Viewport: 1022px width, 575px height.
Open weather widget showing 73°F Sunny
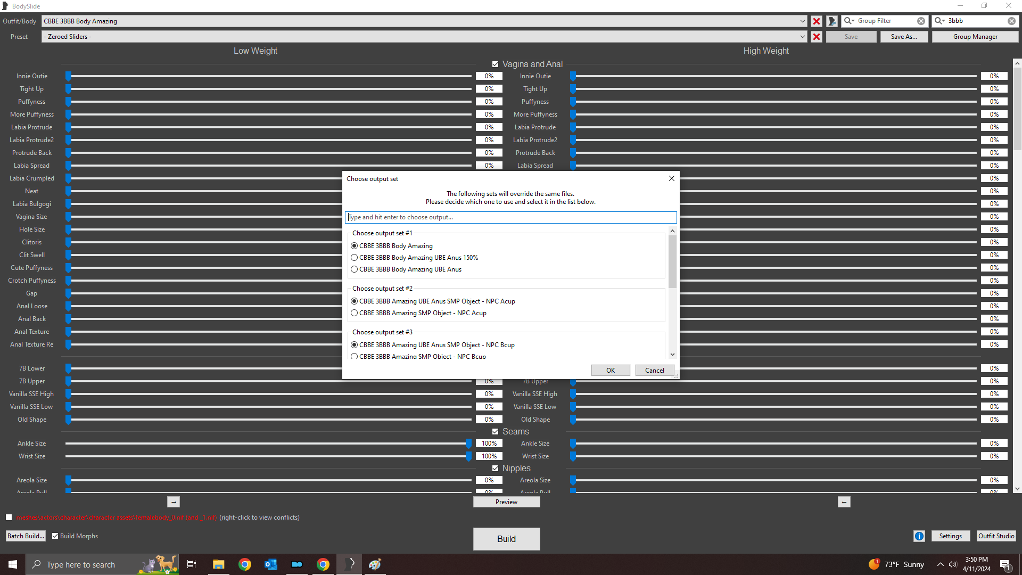click(x=897, y=564)
